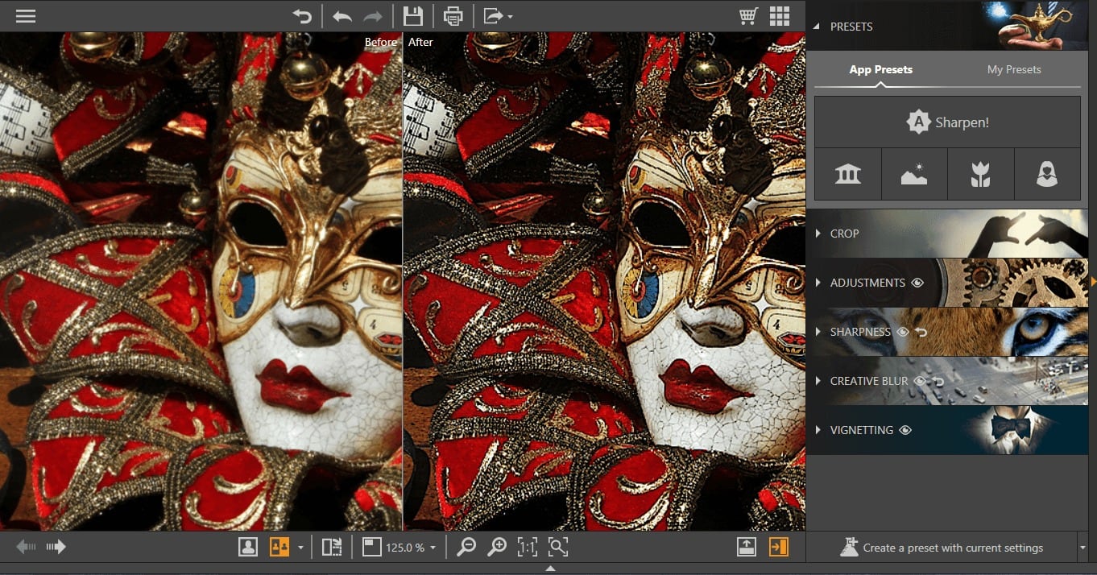Switch to before/after split view

(x=279, y=547)
